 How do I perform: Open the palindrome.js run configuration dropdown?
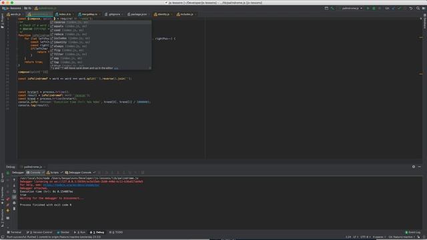tap(351, 9)
